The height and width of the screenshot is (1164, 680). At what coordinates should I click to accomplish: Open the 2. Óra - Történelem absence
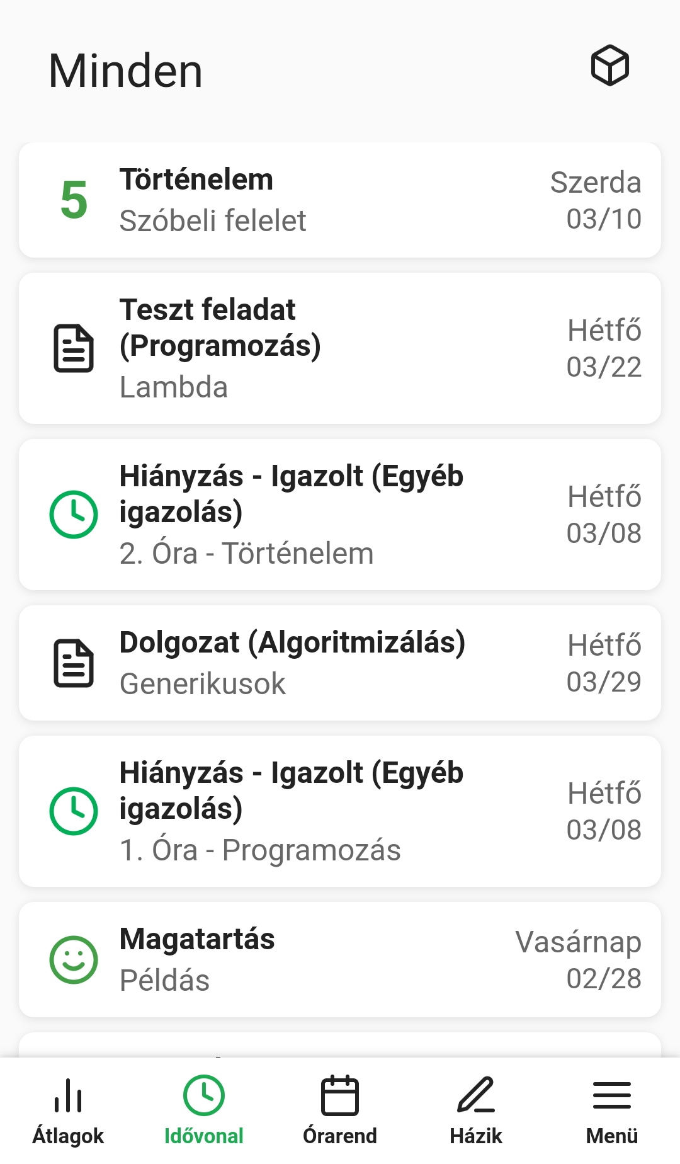pyautogui.click(x=315, y=515)
